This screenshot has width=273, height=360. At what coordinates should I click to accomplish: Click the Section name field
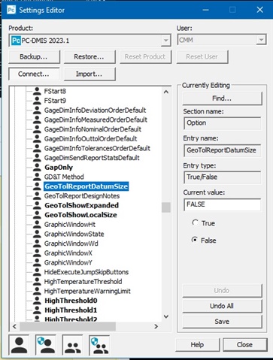222,123
